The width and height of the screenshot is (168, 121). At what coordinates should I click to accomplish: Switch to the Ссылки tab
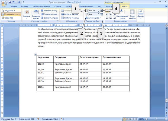[x=57, y=6]
